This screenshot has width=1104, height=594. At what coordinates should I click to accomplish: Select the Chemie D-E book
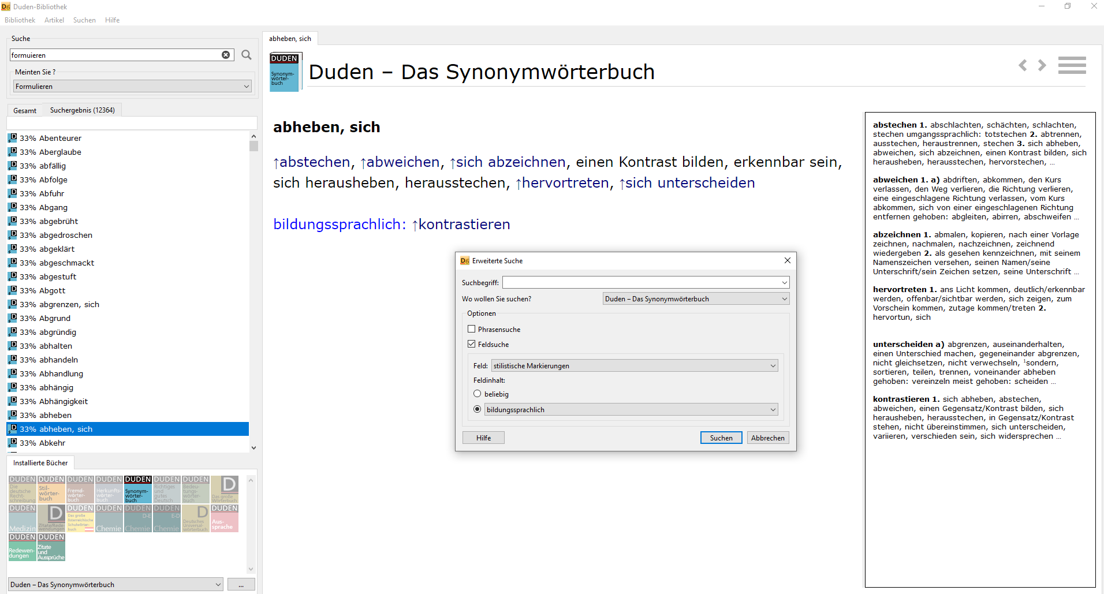click(138, 518)
